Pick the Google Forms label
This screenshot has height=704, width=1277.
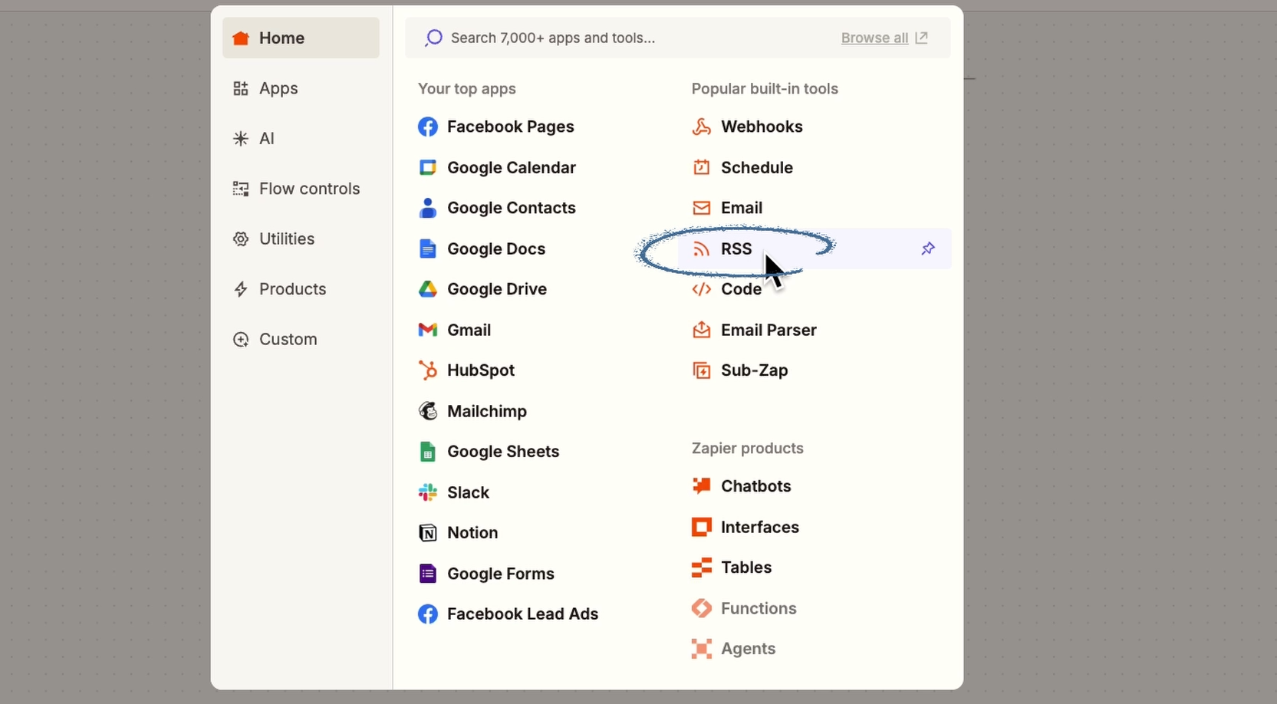(x=501, y=574)
